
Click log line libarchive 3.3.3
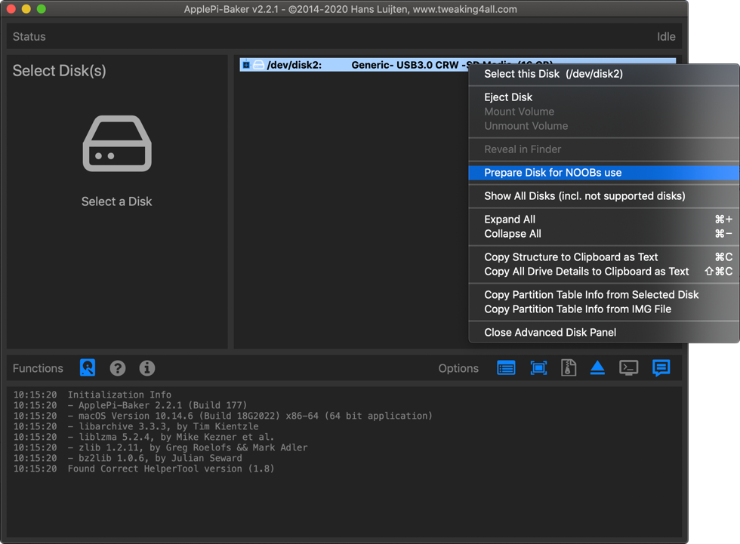(x=163, y=426)
